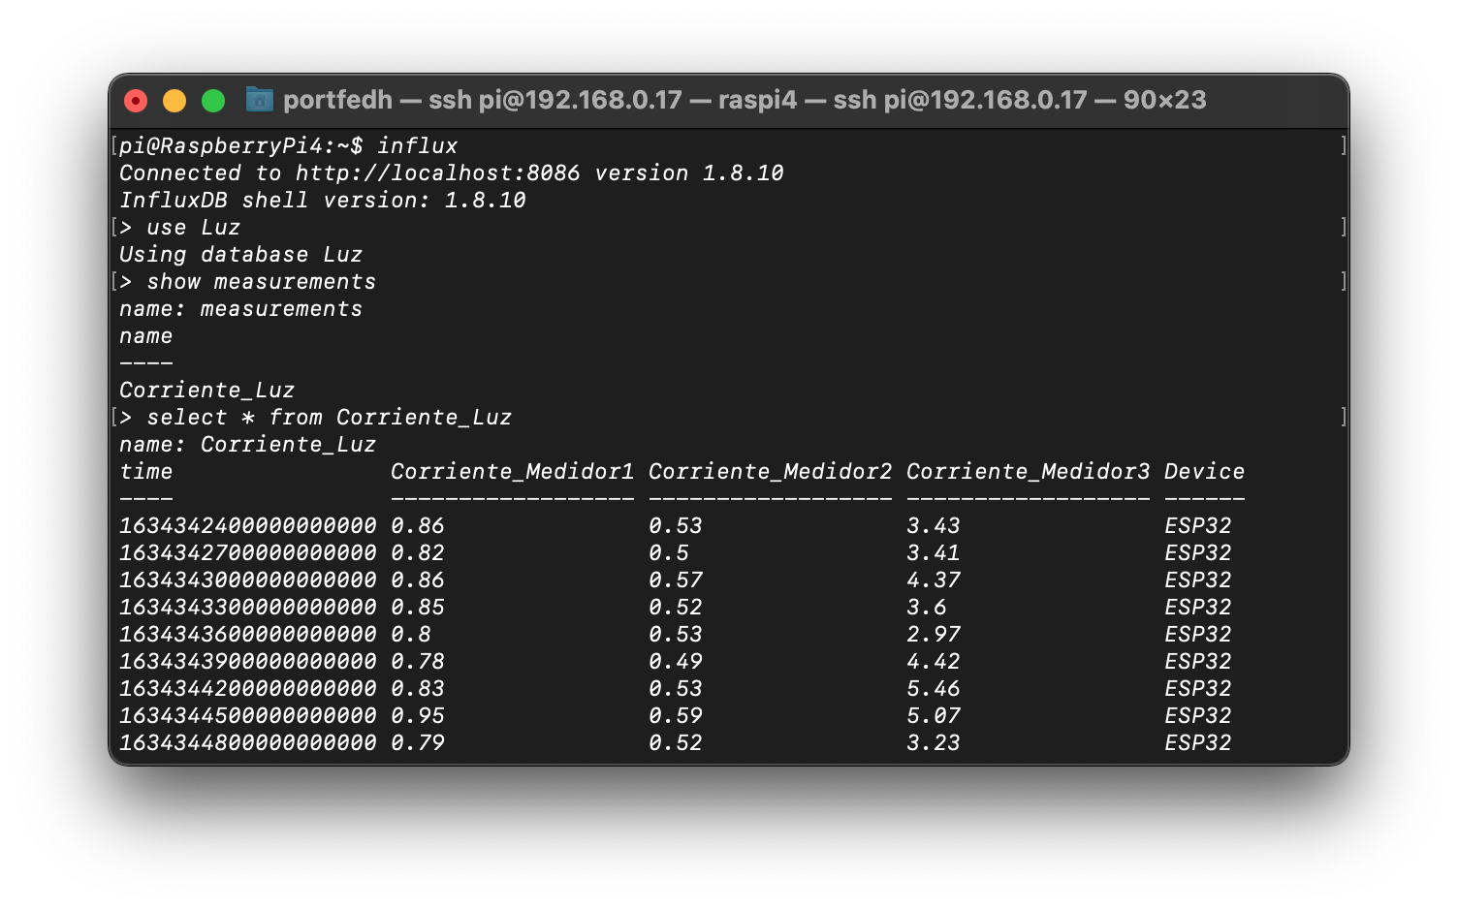This screenshot has height=909, width=1458.
Task: Click the 'Using database Luz' output line
Action: pyautogui.click(x=240, y=254)
